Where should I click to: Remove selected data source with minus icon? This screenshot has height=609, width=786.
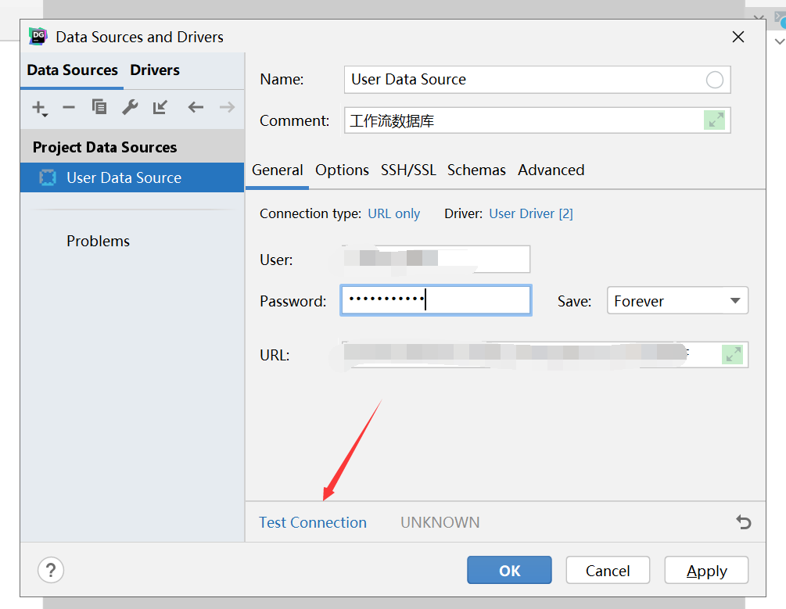(x=69, y=107)
